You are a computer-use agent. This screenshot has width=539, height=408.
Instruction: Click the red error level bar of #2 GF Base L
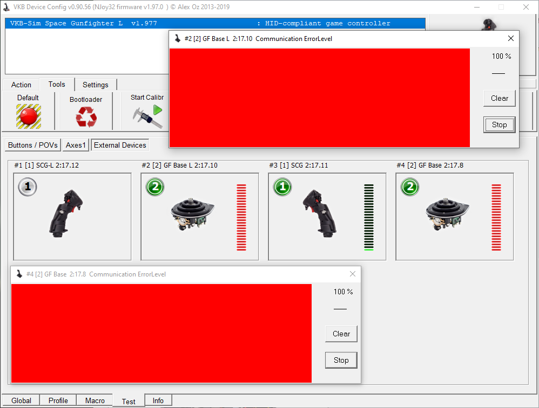tap(241, 218)
